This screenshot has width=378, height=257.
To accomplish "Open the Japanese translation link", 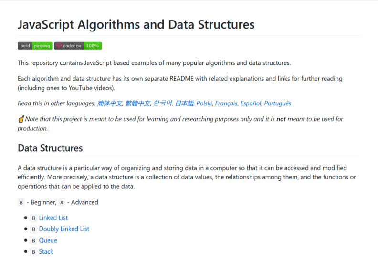I will [x=184, y=103].
